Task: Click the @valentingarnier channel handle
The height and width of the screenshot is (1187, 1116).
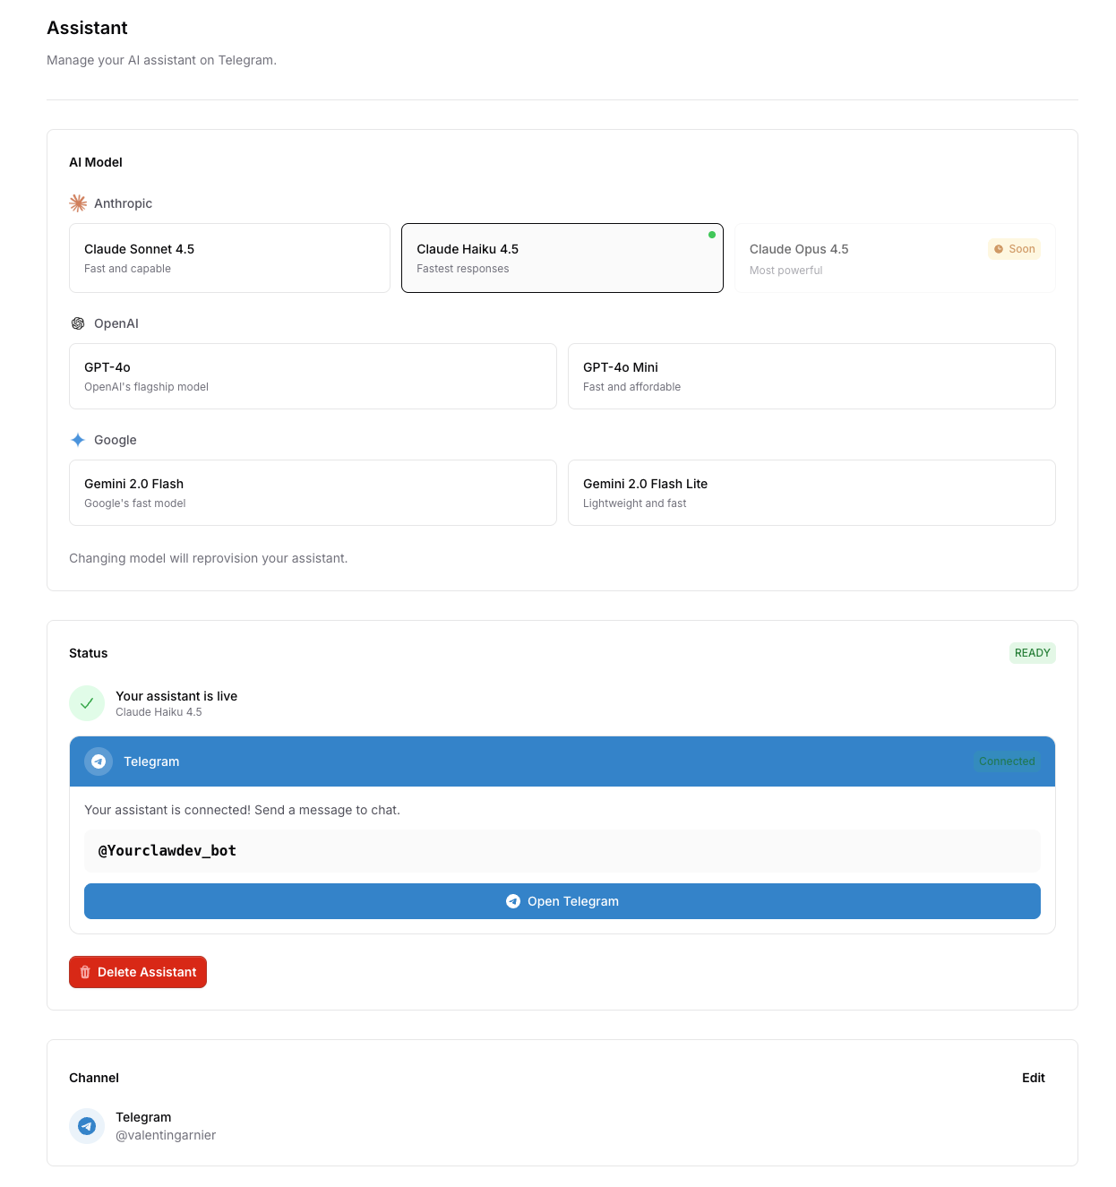Action: tap(166, 1135)
